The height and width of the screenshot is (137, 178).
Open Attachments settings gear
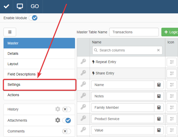(x=58, y=120)
